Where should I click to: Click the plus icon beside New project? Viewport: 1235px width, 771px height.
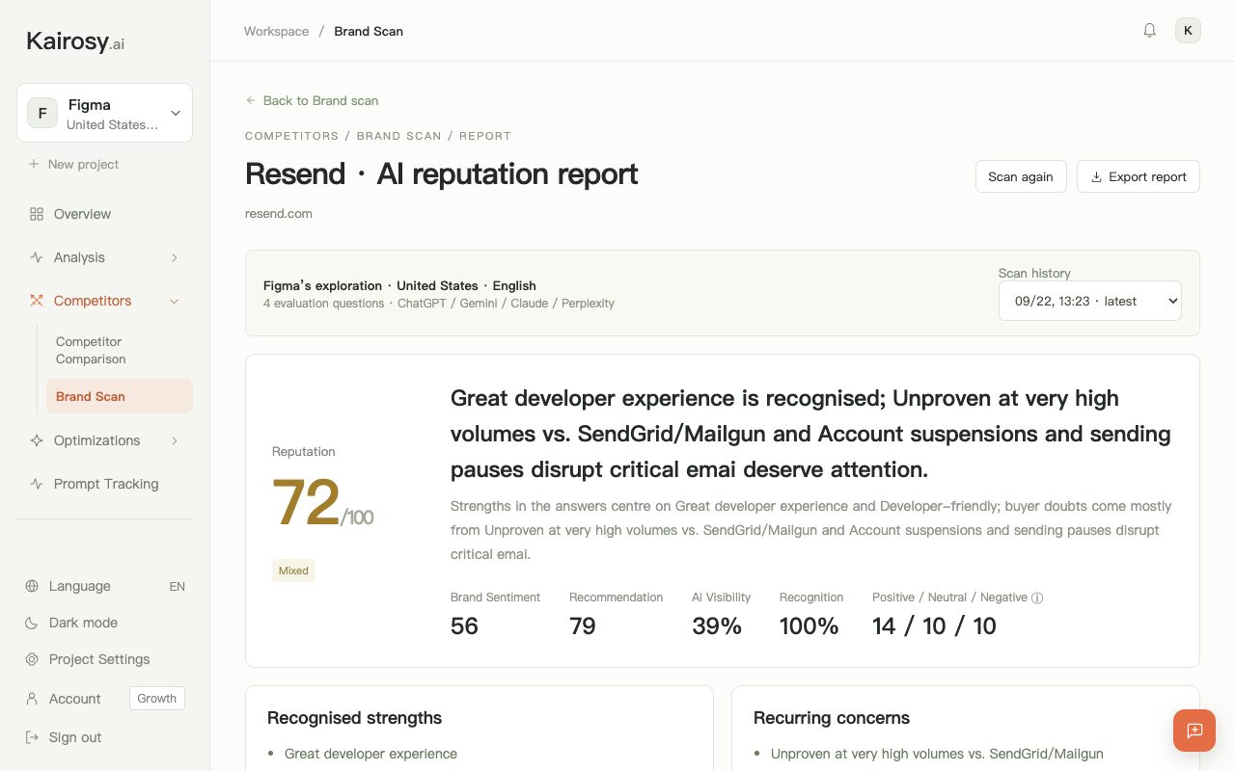coord(34,164)
